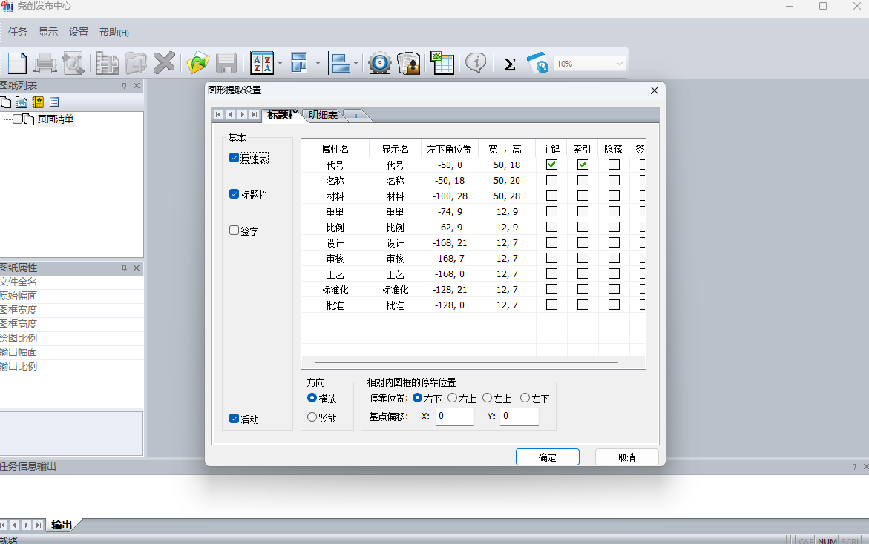Viewport: 869px width, 544px height.
Task: Expand the A-Z sort dropdown arrow
Action: click(280, 64)
